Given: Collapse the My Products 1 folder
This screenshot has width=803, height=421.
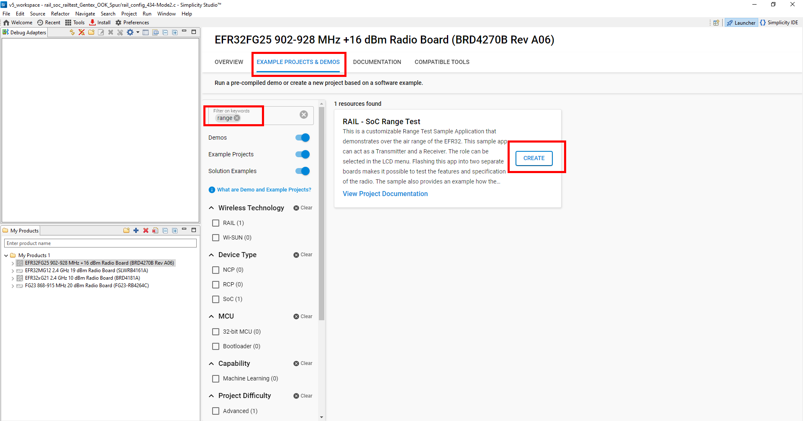Looking at the screenshot, I should [6, 255].
